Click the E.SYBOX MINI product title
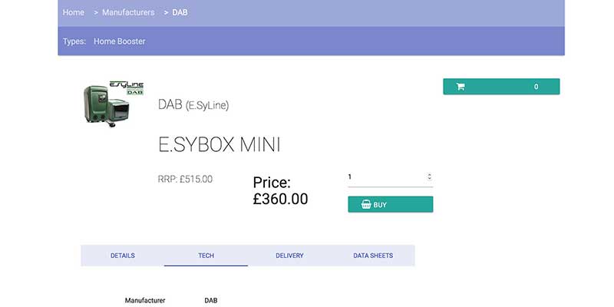The width and height of the screenshot is (614, 307). click(220, 145)
